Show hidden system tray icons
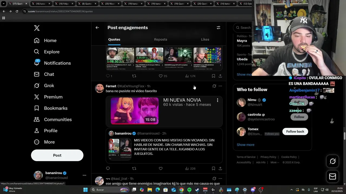 291,190
